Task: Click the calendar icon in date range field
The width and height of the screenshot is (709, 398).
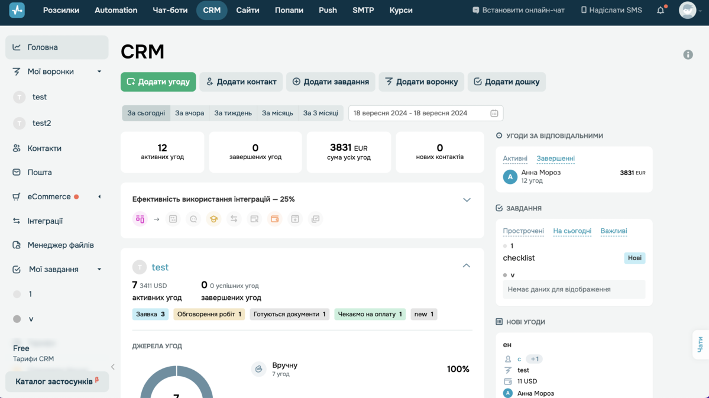Action: [x=494, y=114]
